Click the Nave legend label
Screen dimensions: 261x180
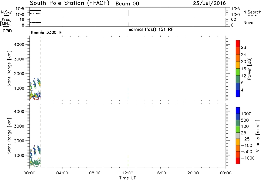tap(248, 23)
